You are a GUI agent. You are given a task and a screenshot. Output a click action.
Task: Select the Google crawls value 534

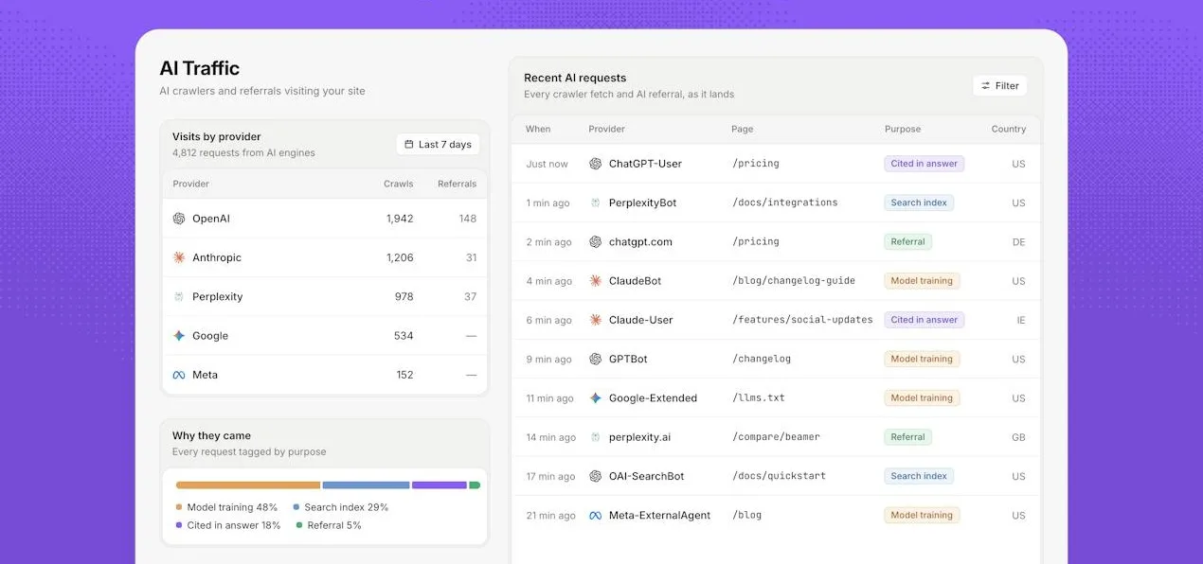(404, 336)
